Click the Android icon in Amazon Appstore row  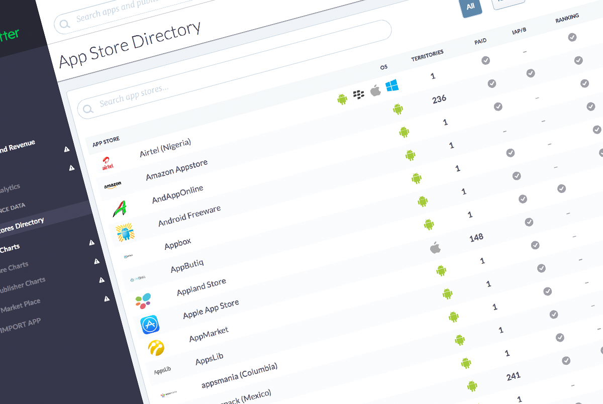point(398,109)
